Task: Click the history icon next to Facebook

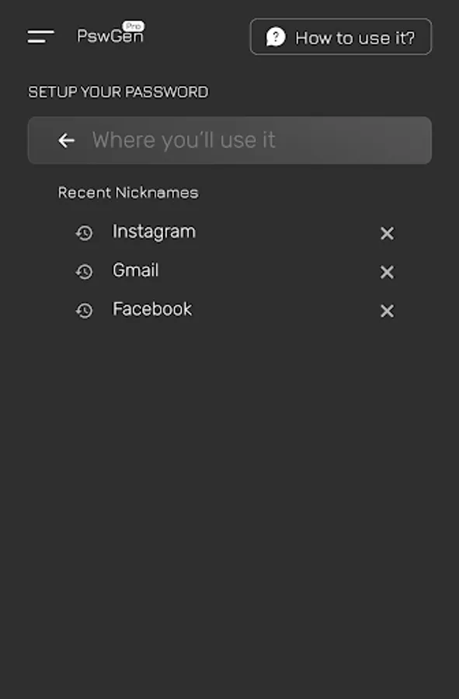Action: tap(85, 311)
